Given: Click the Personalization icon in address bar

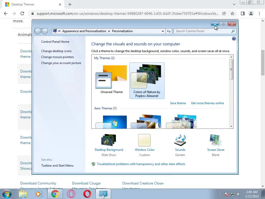Looking at the screenshot, I should (x=55, y=31).
